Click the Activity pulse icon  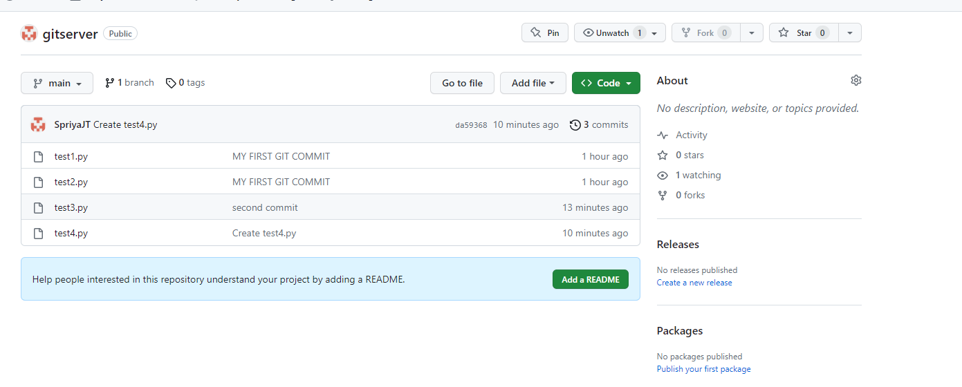point(663,135)
